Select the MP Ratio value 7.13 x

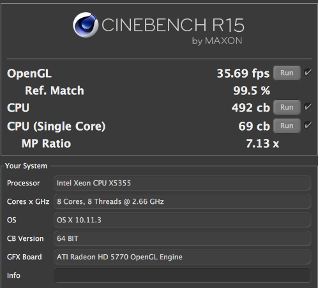(262, 143)
